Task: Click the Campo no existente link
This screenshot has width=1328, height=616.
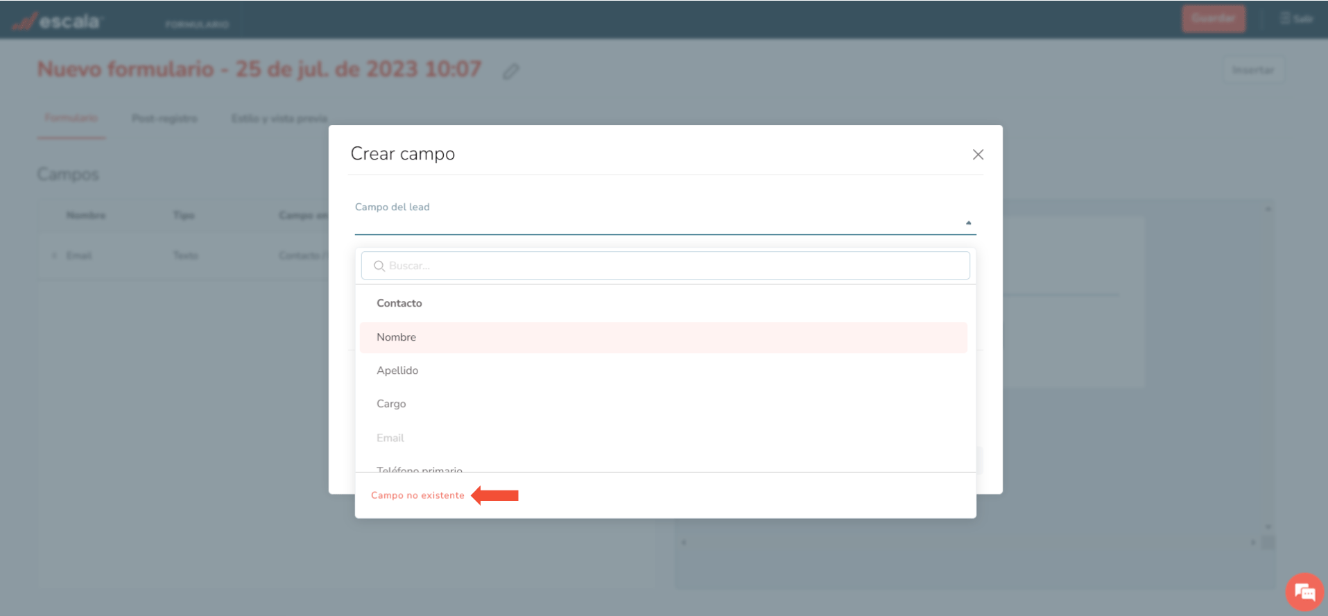Action: (417, 495)
